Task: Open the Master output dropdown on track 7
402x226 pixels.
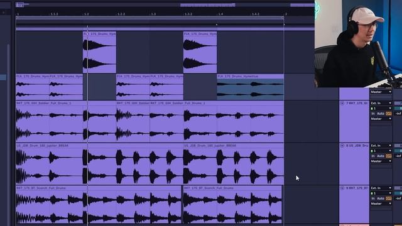Action: pos(381,119)
